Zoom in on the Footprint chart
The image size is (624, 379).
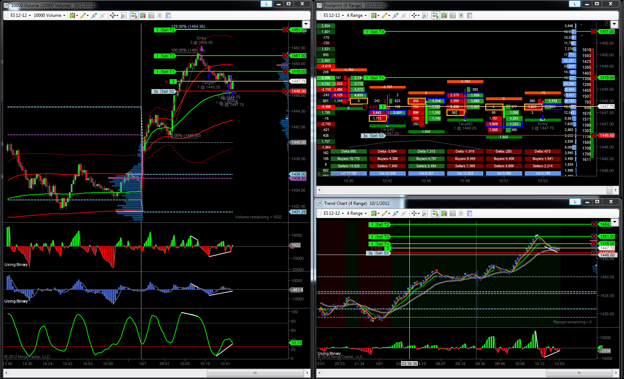[395, 15]
